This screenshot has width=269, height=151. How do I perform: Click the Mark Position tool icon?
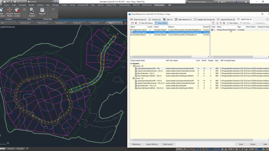coord(32,10)
